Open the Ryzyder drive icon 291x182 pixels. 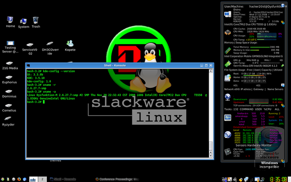coord(8,121)
